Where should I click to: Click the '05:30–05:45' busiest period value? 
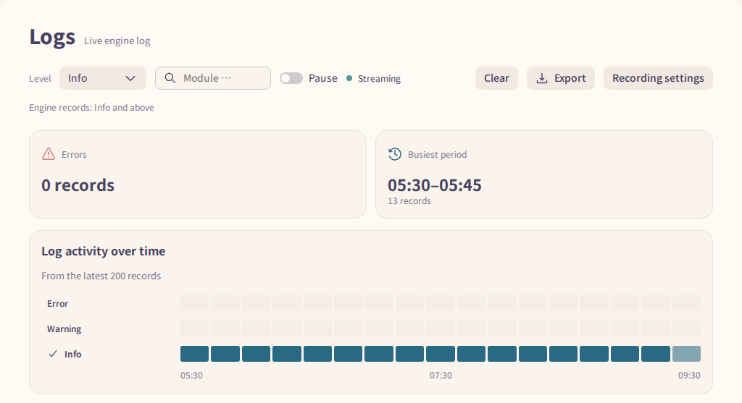pos(435,185)
